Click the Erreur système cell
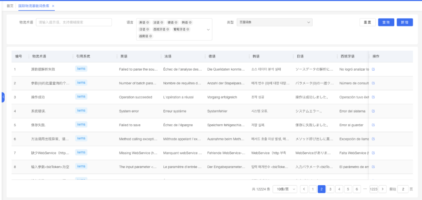 coord(175,111)
